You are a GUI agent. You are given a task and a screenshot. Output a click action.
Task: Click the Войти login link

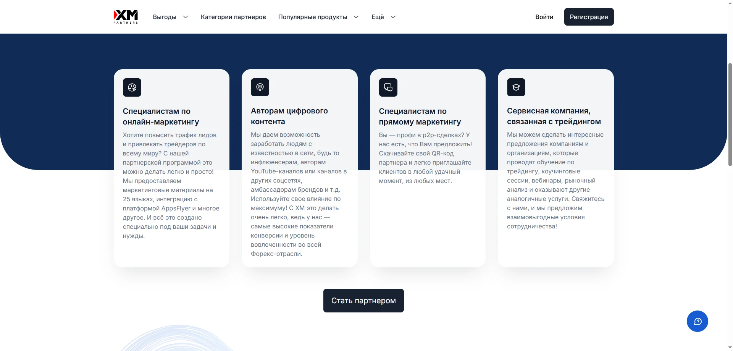[544, 17]
